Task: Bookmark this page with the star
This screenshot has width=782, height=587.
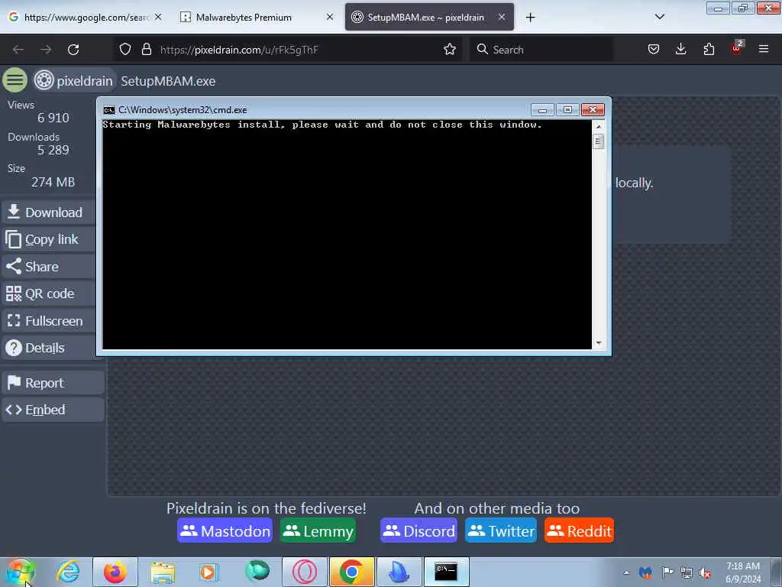Action: click(449, 50)
